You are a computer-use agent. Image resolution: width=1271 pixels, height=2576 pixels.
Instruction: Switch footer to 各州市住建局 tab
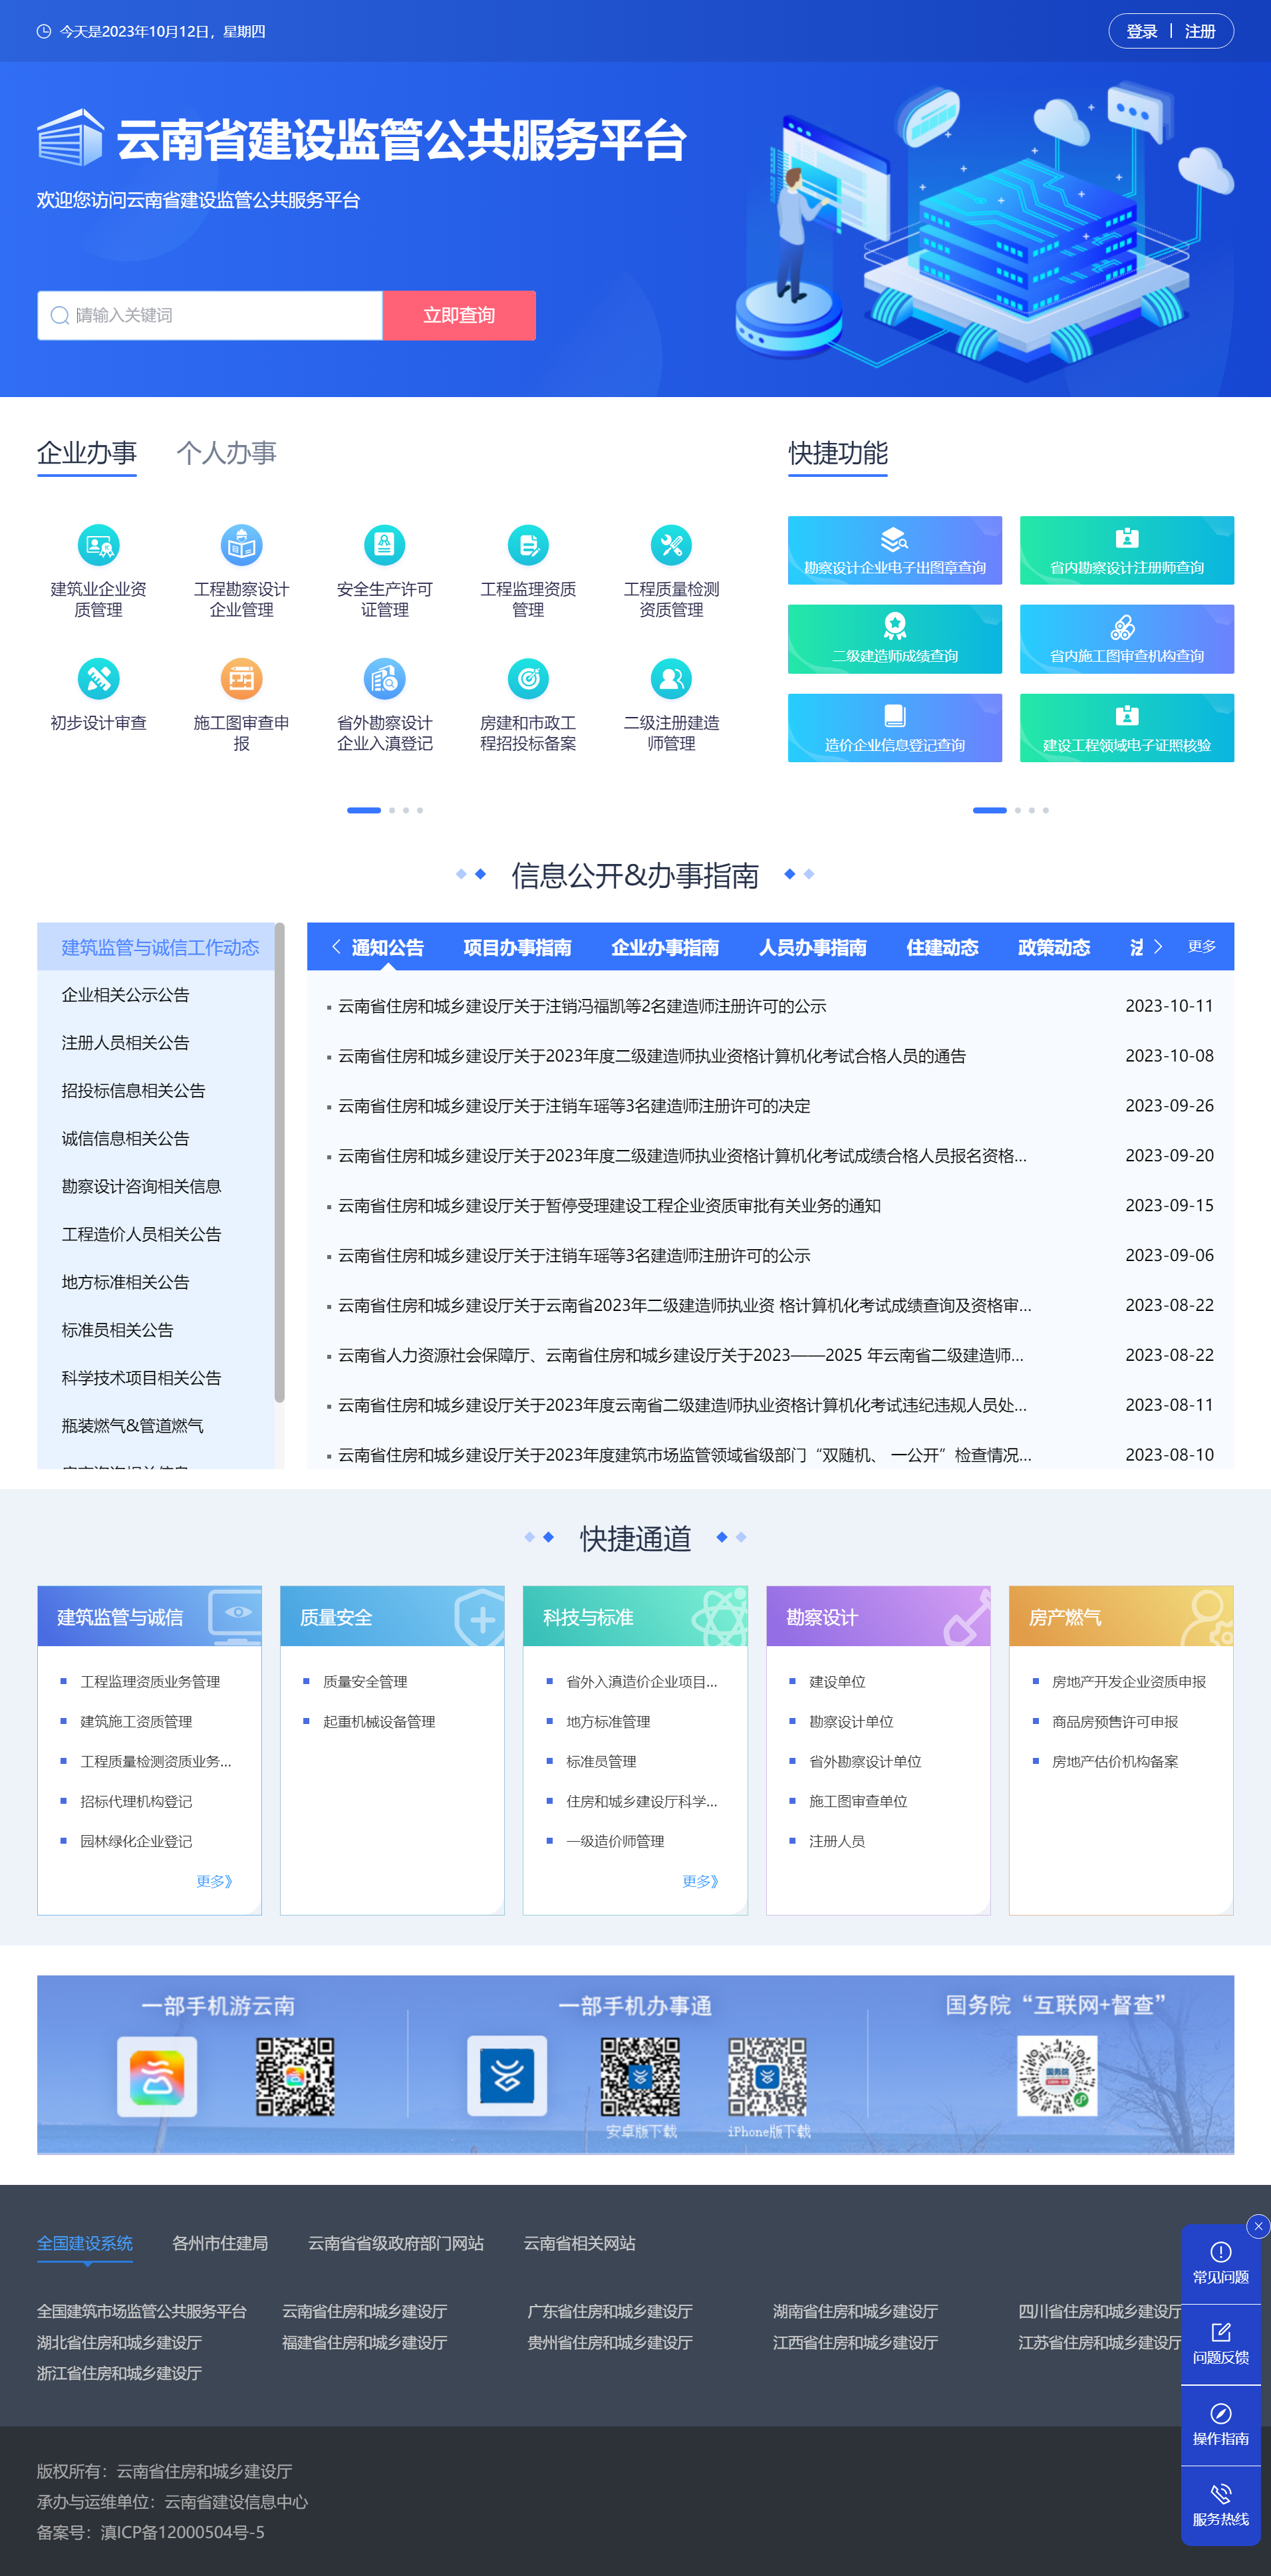pos(220,2243)
